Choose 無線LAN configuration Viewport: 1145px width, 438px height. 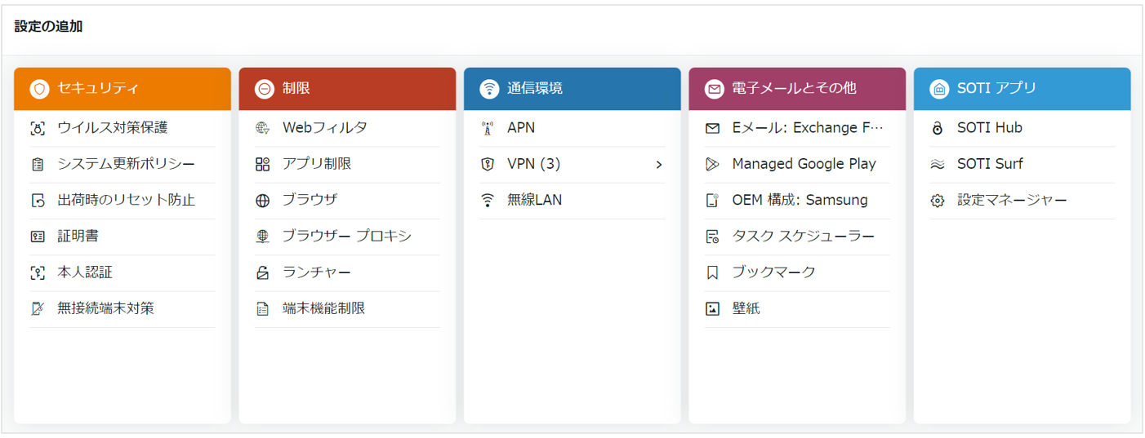[x=572, y=201]
